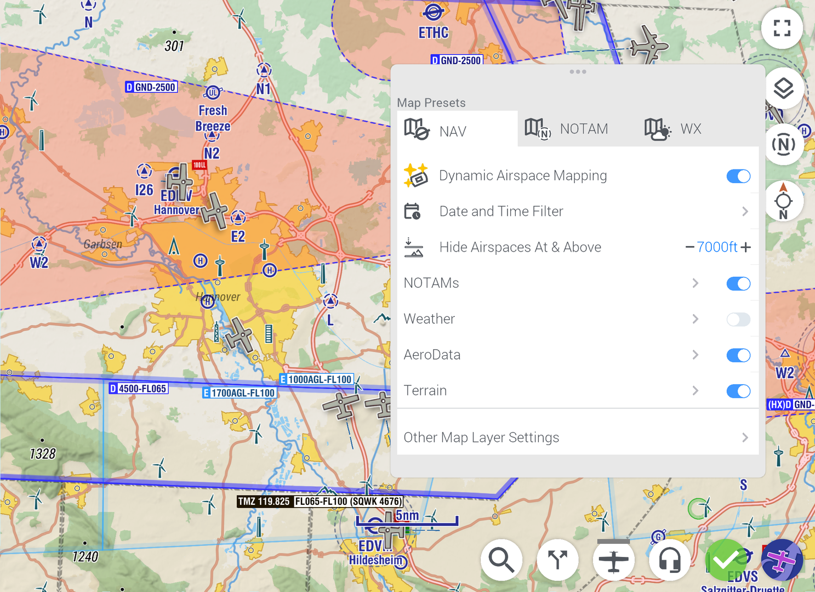The height and width of the screenshot is (592, 815).
Task: Tap the north-up compass button
Action: [784, 201]
